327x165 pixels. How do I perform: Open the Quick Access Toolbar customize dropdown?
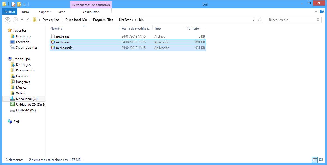pos(24,5)
